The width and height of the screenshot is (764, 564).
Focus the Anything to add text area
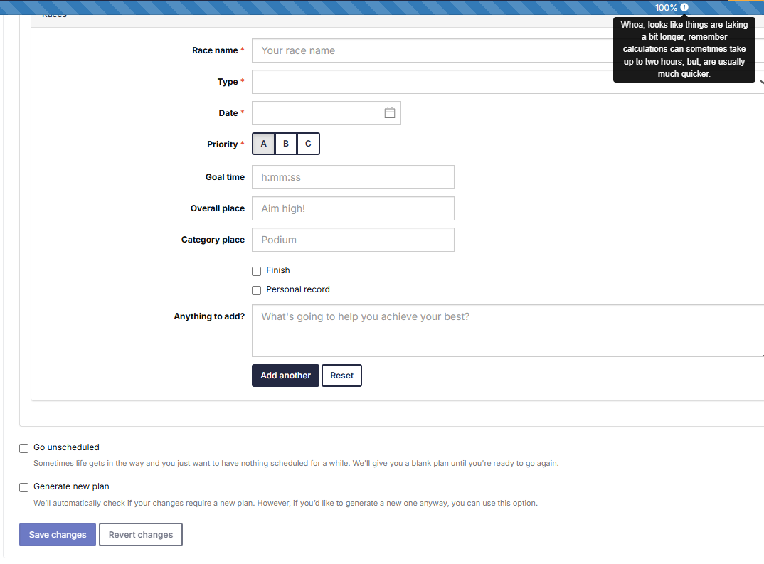[506, 331]
